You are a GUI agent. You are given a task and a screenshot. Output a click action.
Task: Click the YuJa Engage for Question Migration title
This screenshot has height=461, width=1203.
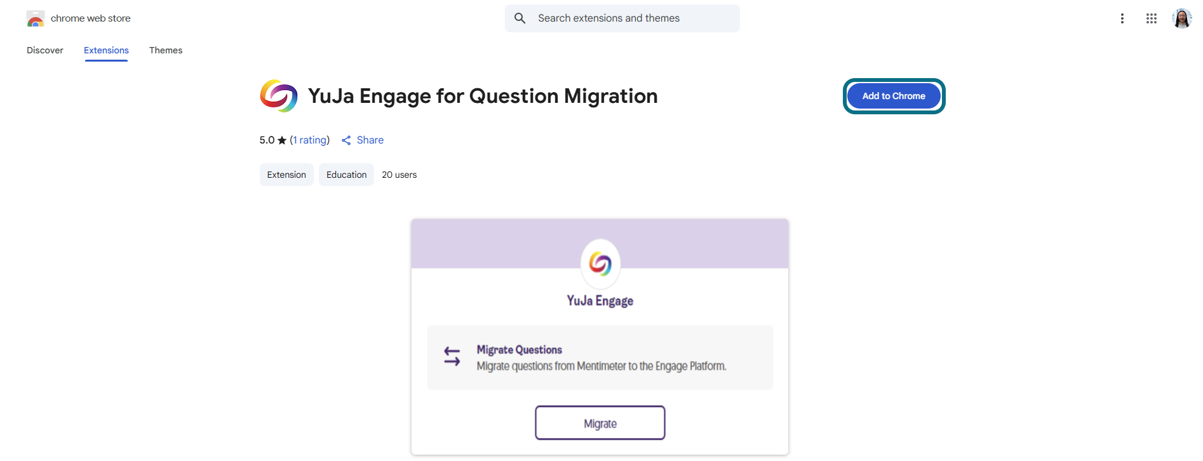483,96
